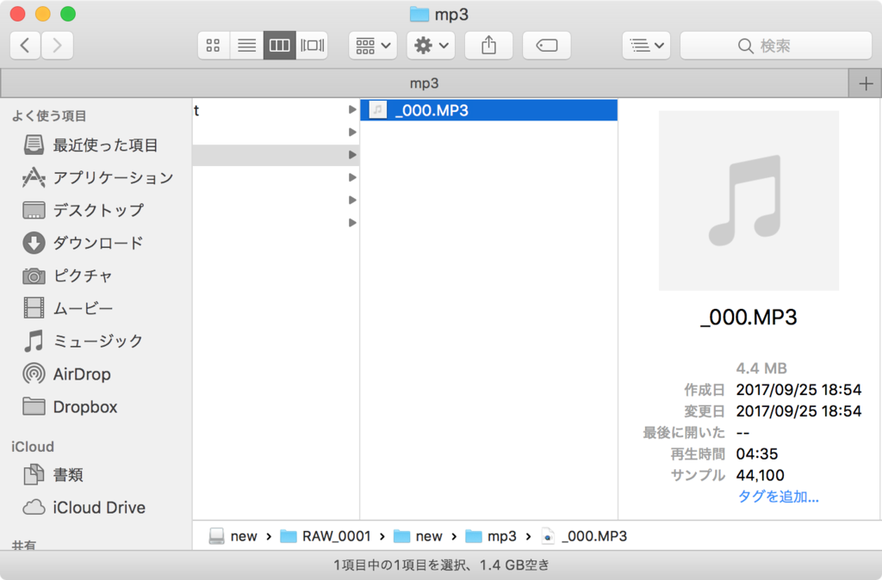Click the music note preview thumbnail

click(748, 201)
